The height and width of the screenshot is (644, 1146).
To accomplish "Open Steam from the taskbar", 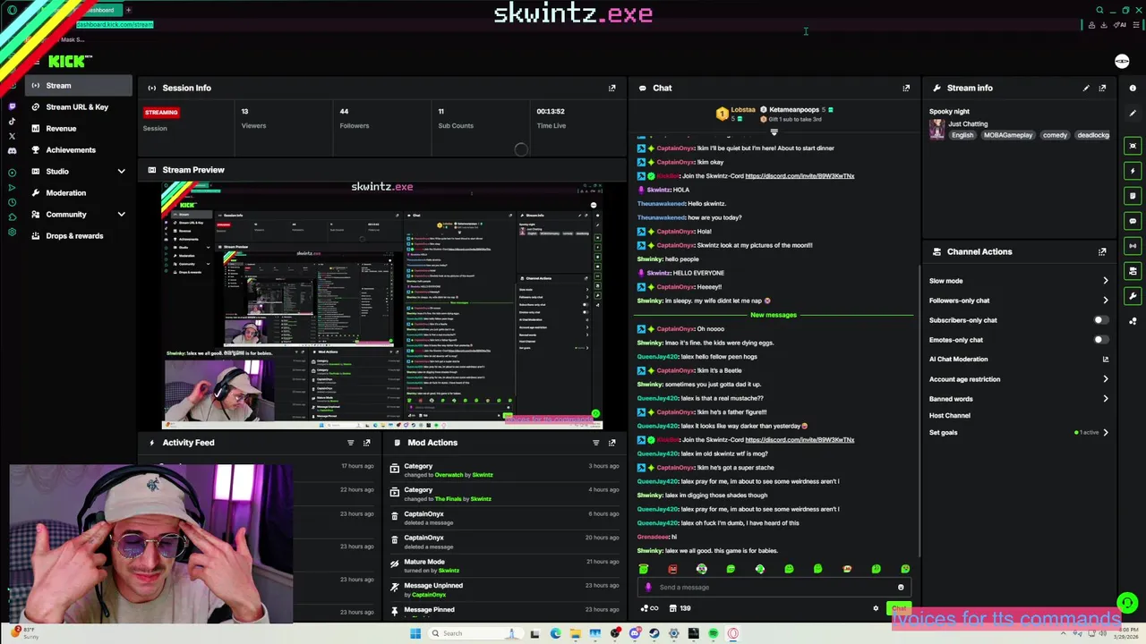I will tap(654, 633).
